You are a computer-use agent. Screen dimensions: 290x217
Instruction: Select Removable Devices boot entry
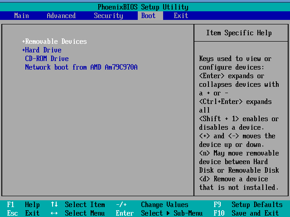pyautogui.click(x=56, y=42)
